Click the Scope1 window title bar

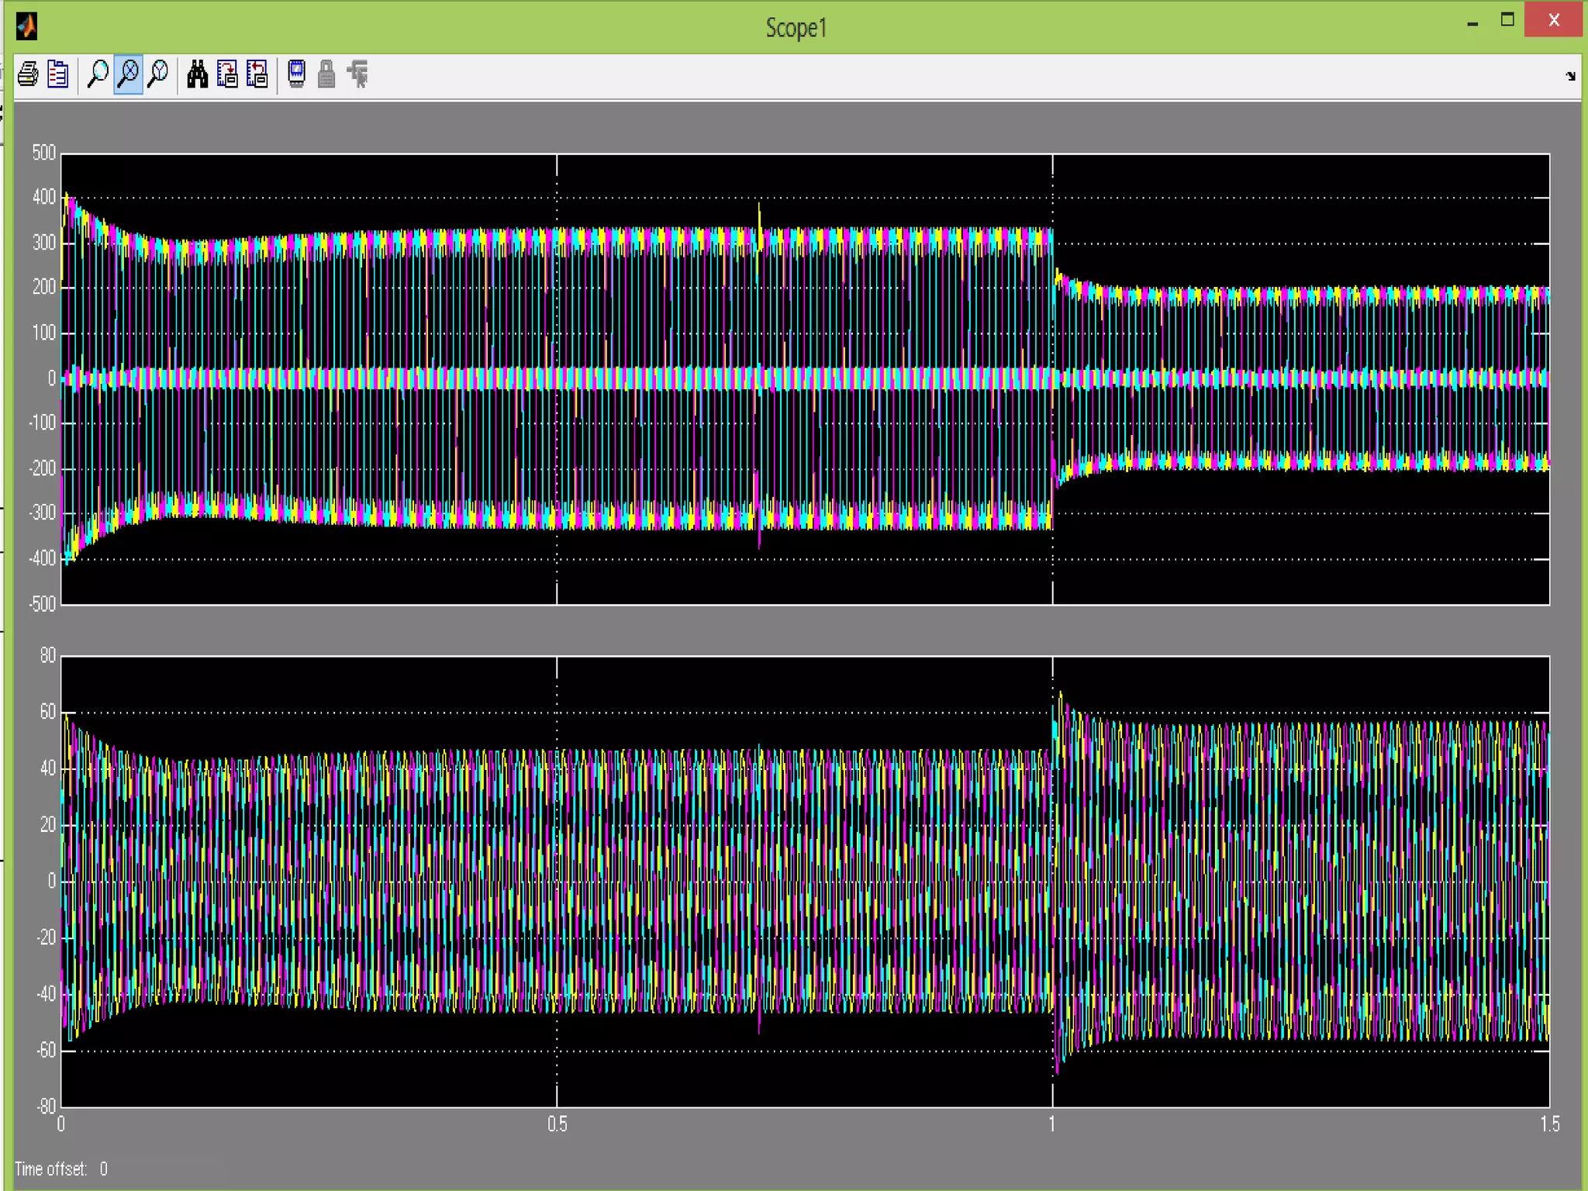796,28
